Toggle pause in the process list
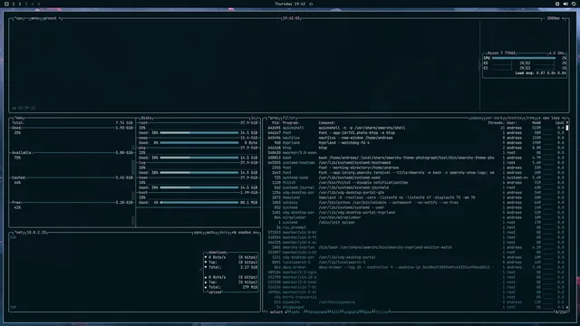The image size is (580, 326). point(476,118)
